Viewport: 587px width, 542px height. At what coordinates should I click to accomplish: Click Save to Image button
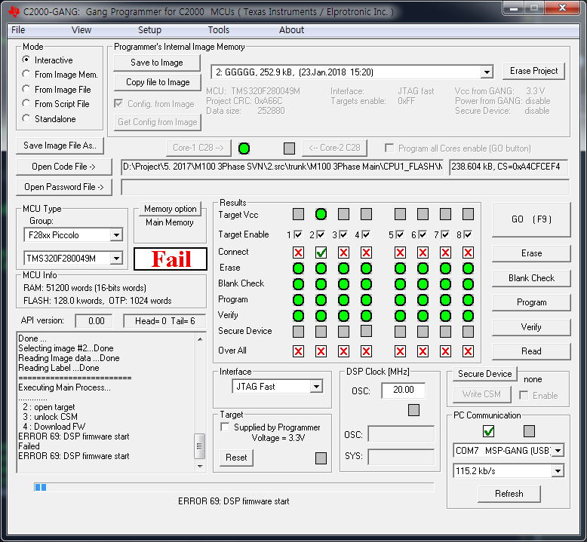[x=157, y=63]
